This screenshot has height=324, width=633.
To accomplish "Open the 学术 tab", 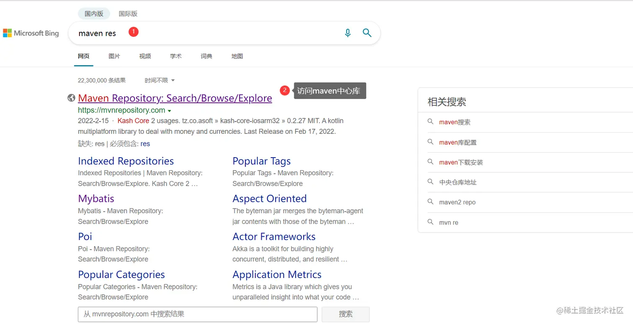I will click(x=176, y=56).
